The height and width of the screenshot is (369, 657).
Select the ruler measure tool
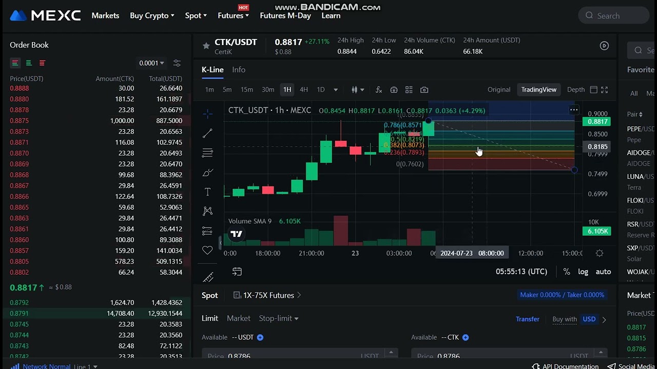[207, 277]
